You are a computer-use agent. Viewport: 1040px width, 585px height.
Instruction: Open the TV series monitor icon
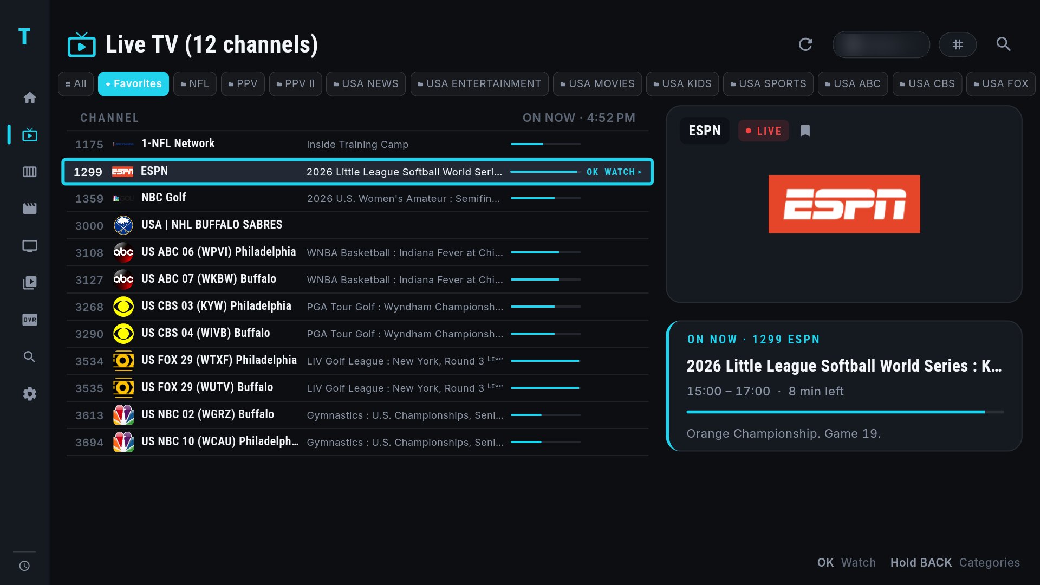[x=30, y=246]
